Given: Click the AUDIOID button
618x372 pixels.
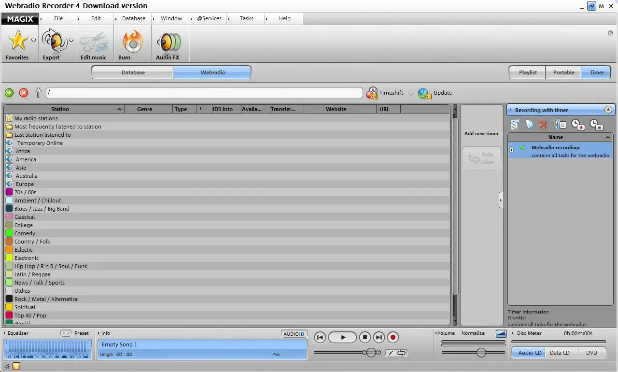Looking at the screenshot, I should [294, 334].
